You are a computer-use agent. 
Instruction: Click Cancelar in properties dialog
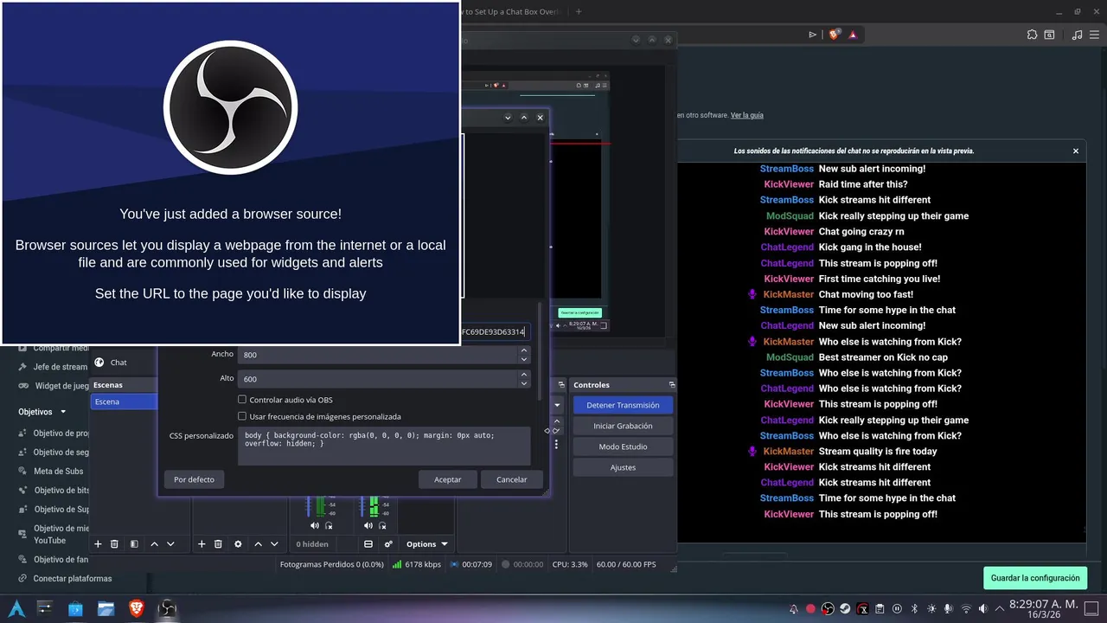[x=512, y=479]
